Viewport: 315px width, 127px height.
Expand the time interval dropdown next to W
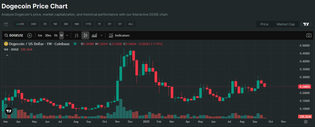tap(67, 35)
